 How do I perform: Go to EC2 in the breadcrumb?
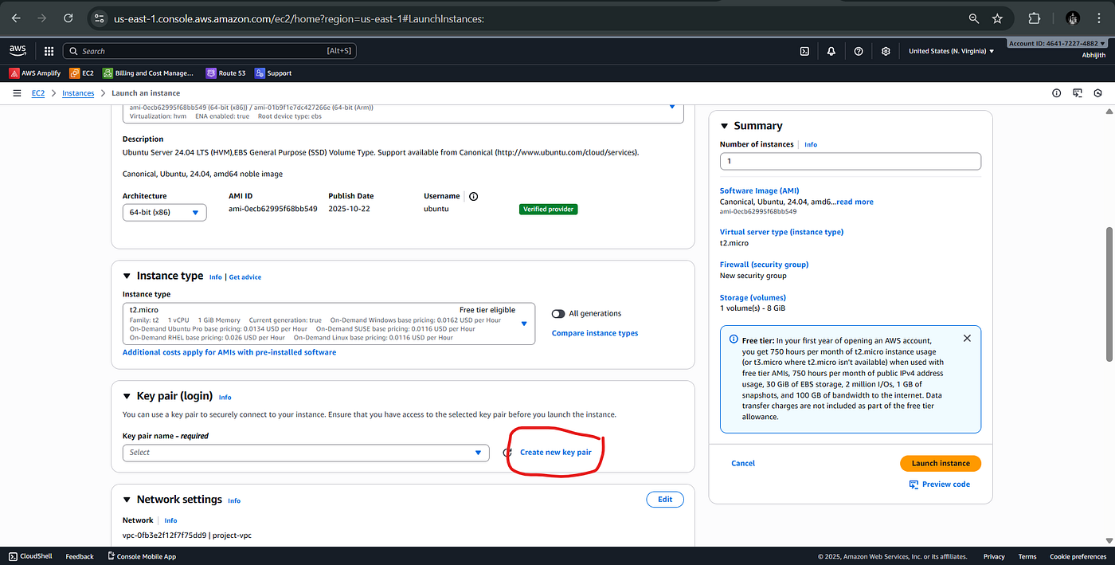click(38, 93)
